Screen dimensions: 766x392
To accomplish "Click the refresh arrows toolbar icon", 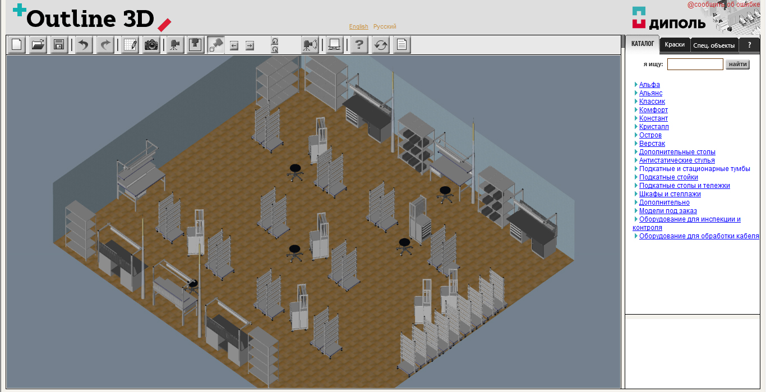I will pyautogui.click(x=381, y=45).
